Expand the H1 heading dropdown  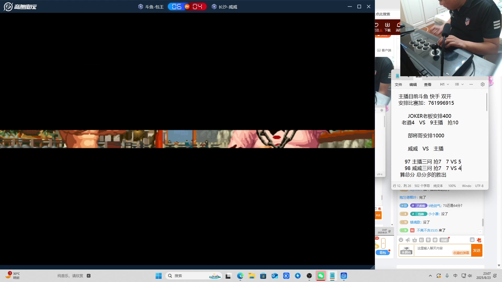tap(444, 84)
